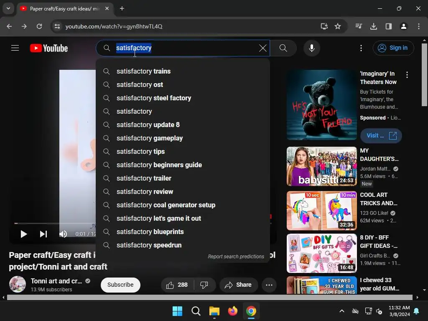Open YouTube settings three-dot menu
The height and width of the screenshot is (321, 428).
[x=361, y=48]
